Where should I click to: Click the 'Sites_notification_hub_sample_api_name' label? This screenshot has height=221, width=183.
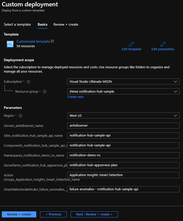coord(33,136)
